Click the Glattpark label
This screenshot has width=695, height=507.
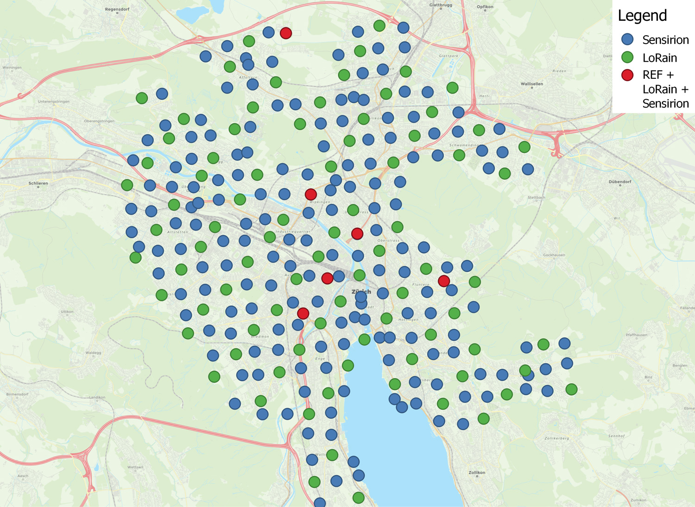[x=448, y=56]
